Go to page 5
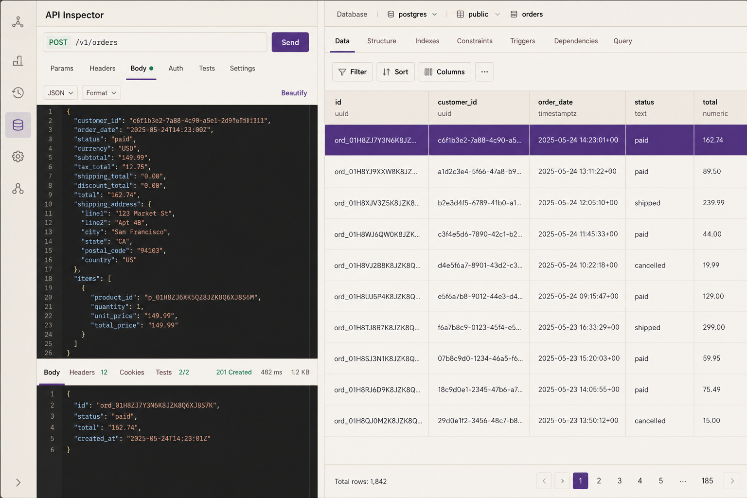Screen dimensions: 747x498 (661, 481)
